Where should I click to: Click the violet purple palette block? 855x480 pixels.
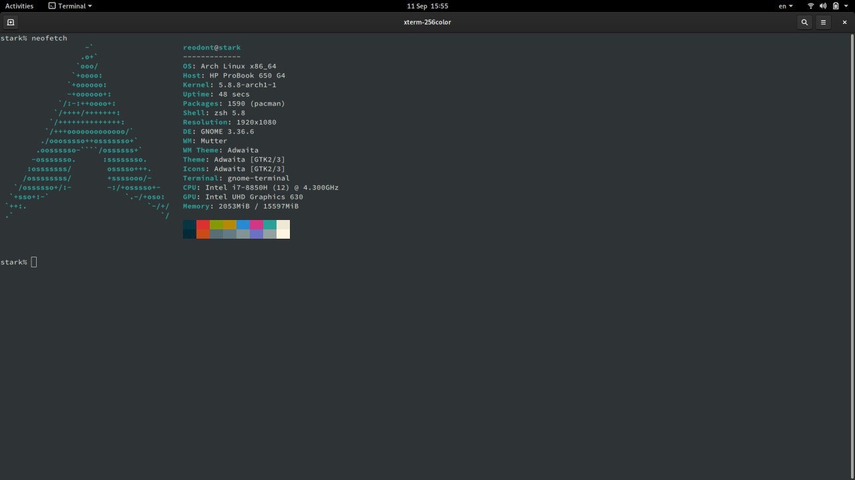tap(256, 234)
